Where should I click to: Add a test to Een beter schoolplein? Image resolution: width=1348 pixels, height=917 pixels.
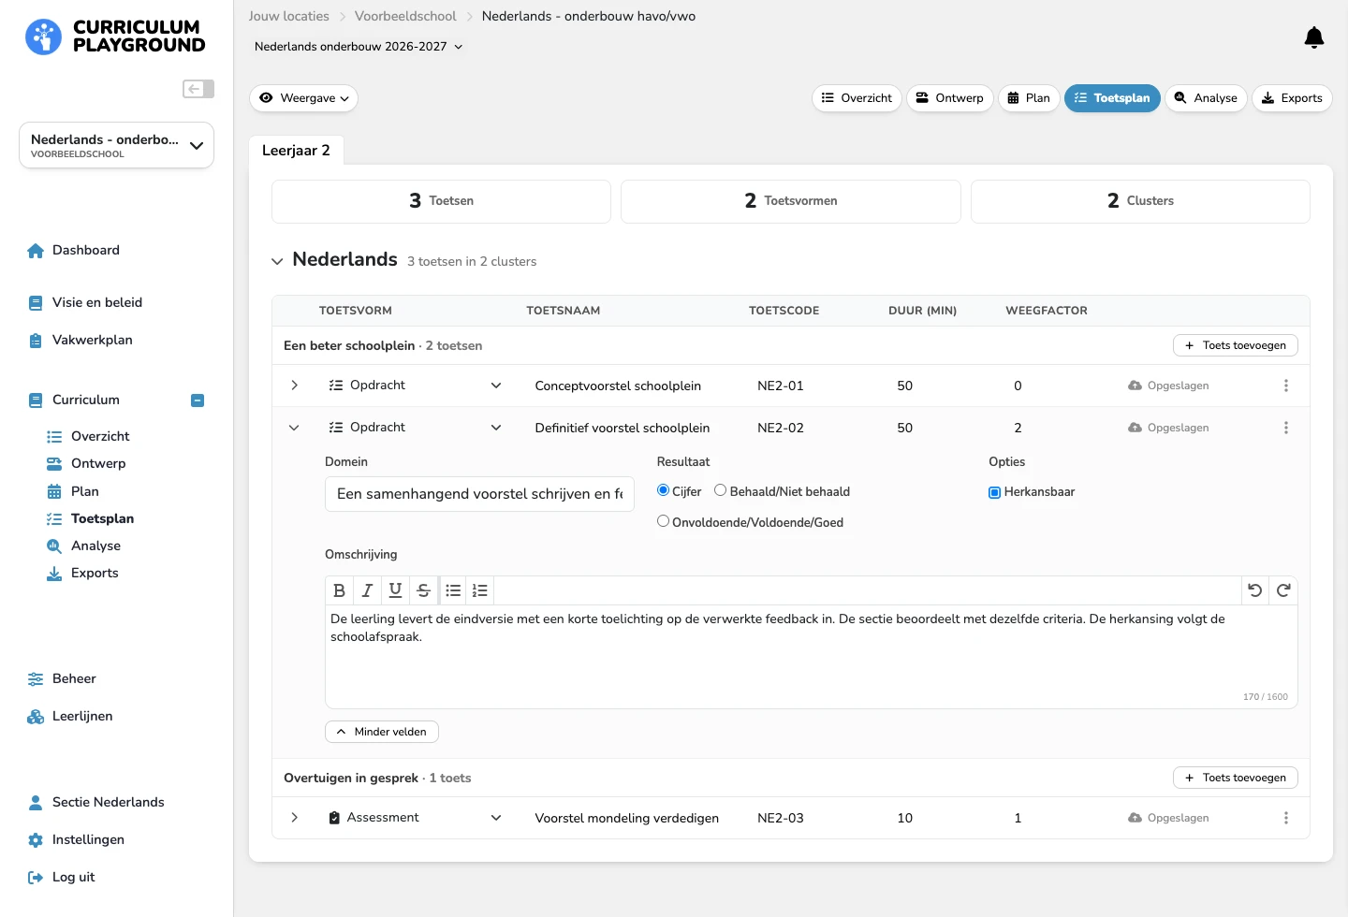tap(1235, 345)
